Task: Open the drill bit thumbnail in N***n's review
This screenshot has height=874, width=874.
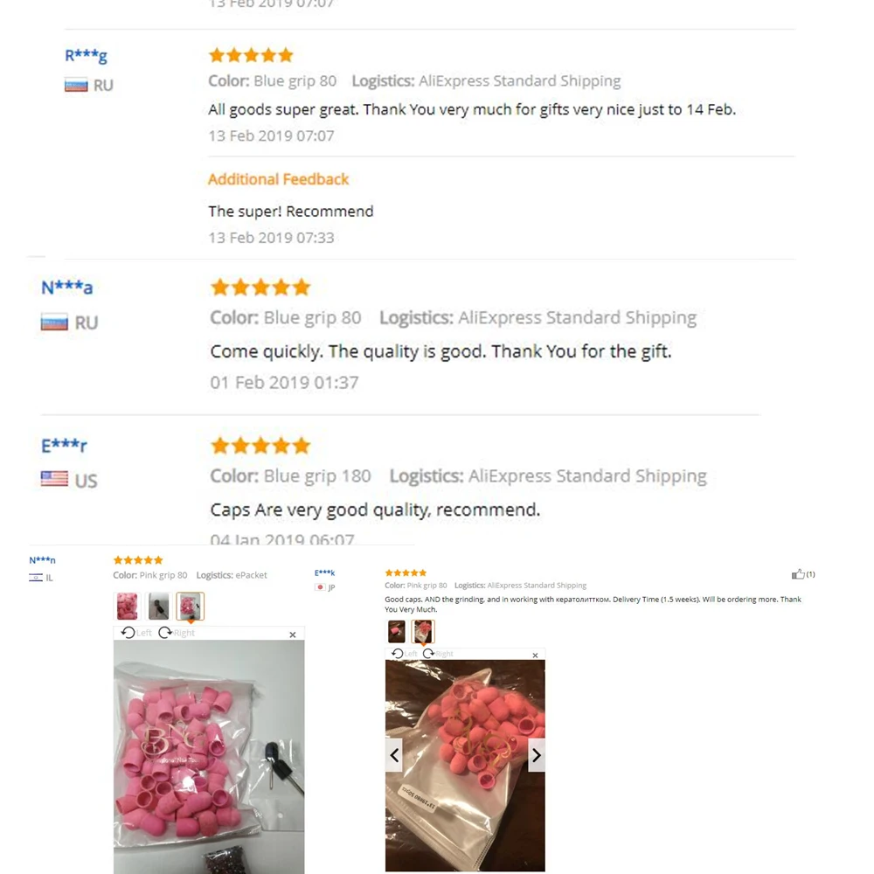Action: click(x=158, y=606)
